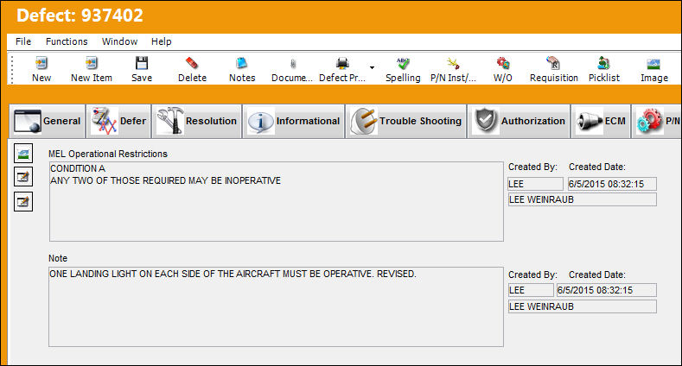
Task: Click the restrictions Created Date field
Action: point(612,184)
